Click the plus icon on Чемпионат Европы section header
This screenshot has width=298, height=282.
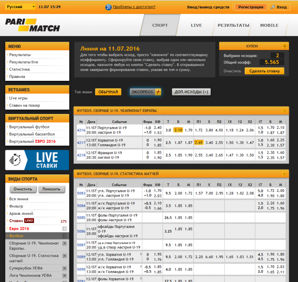(284, 111)
